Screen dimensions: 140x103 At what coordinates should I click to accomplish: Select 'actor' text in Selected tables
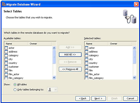tap(92, 48)
